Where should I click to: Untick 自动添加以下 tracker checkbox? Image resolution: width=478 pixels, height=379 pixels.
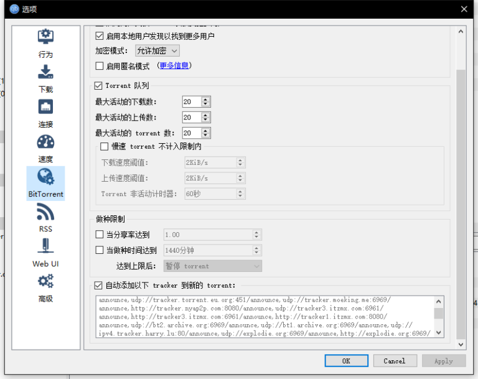point(98,286)
